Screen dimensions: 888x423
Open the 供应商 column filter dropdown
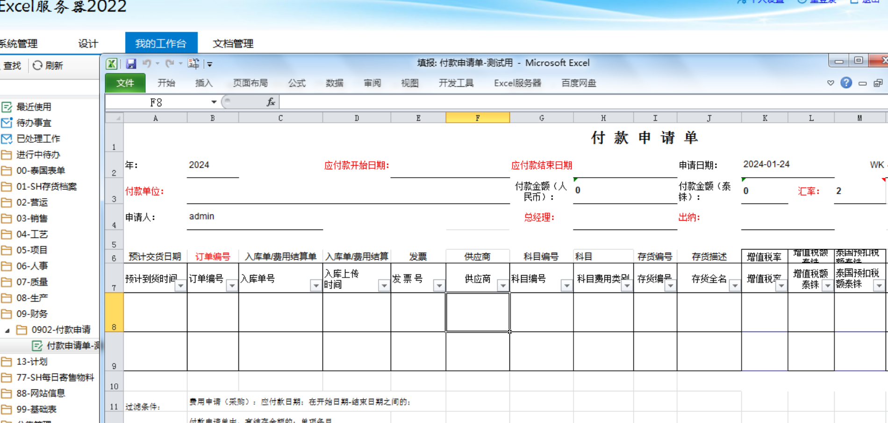click(503, 285)
